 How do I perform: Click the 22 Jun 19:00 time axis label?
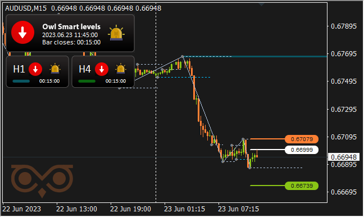click(130, 209)
